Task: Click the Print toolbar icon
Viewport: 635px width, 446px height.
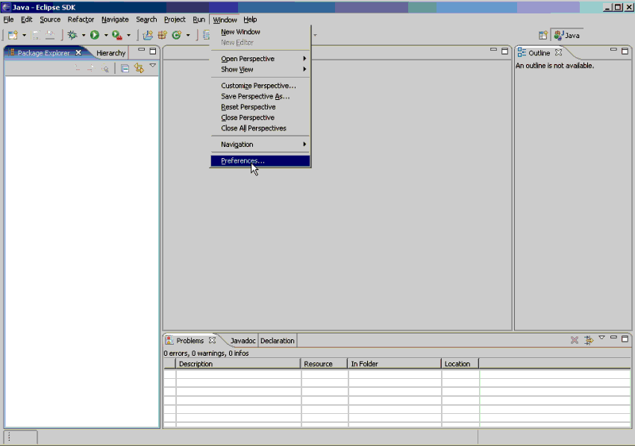Action: 50,35
